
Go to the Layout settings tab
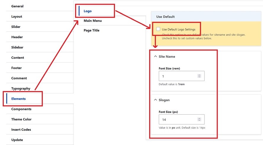pos(17,17)
